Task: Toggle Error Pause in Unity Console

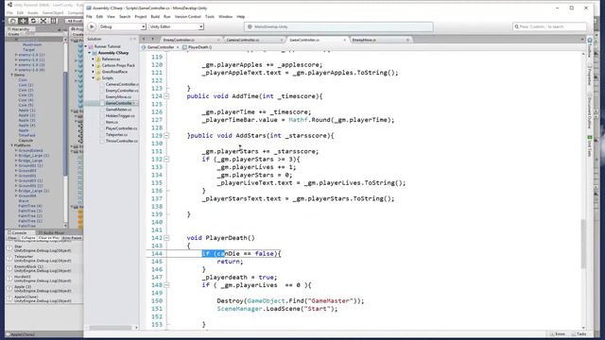Action: (x=72, y=238)
